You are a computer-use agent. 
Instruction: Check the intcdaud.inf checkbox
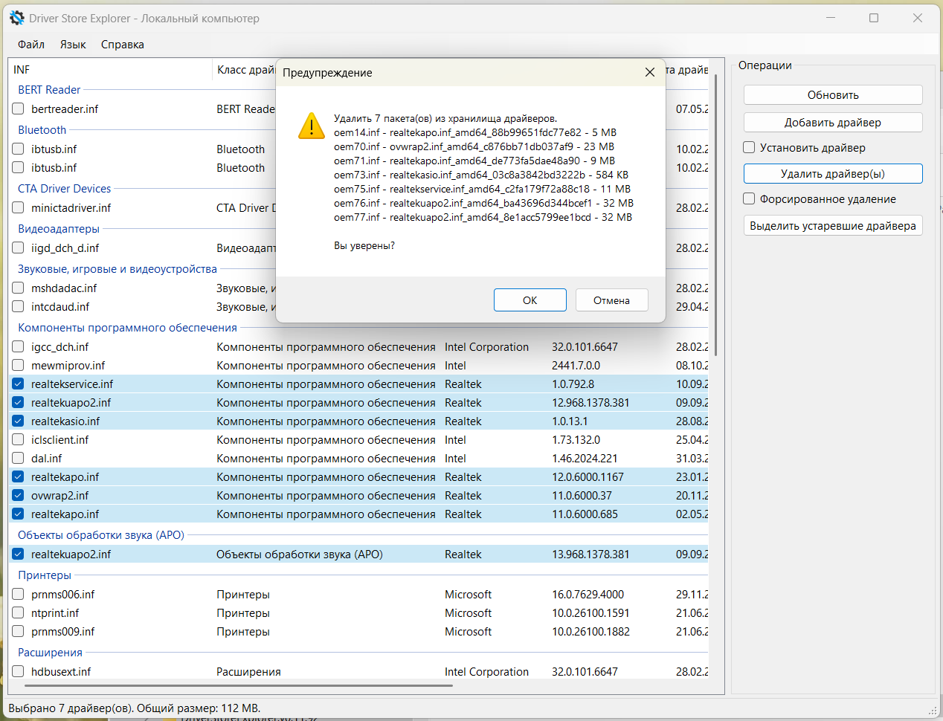click(19, 307)
